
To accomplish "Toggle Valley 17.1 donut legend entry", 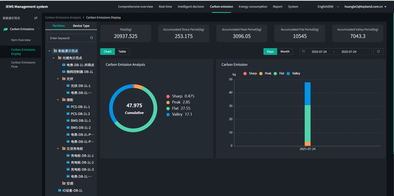I will pos(179,114).
